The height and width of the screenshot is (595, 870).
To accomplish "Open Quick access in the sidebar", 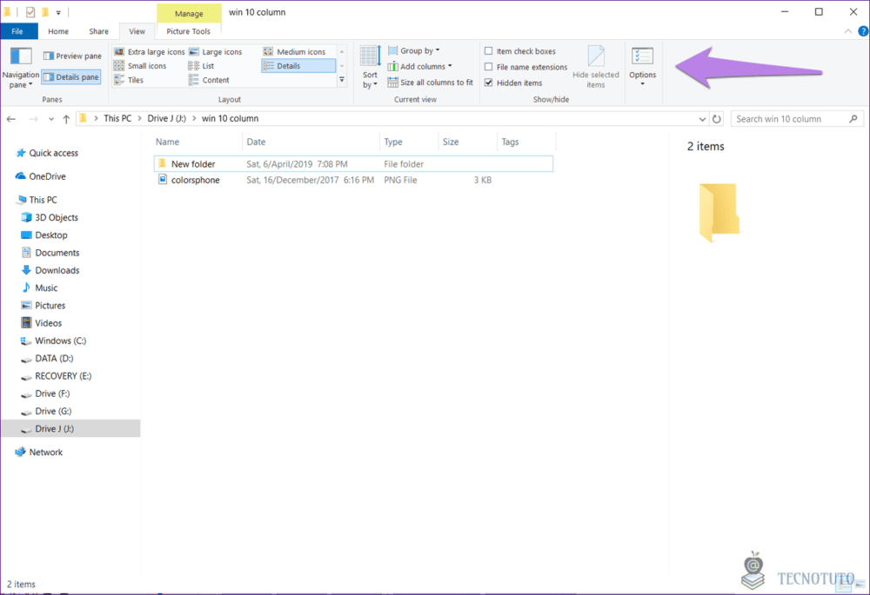I will coord(47,153).
